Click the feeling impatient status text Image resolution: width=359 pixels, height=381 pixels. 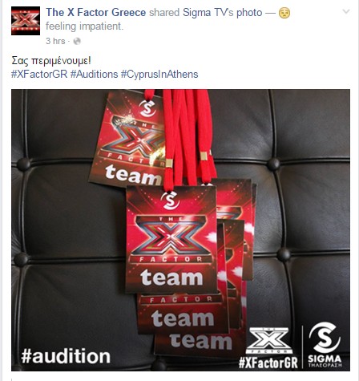(x=84, y=26)
